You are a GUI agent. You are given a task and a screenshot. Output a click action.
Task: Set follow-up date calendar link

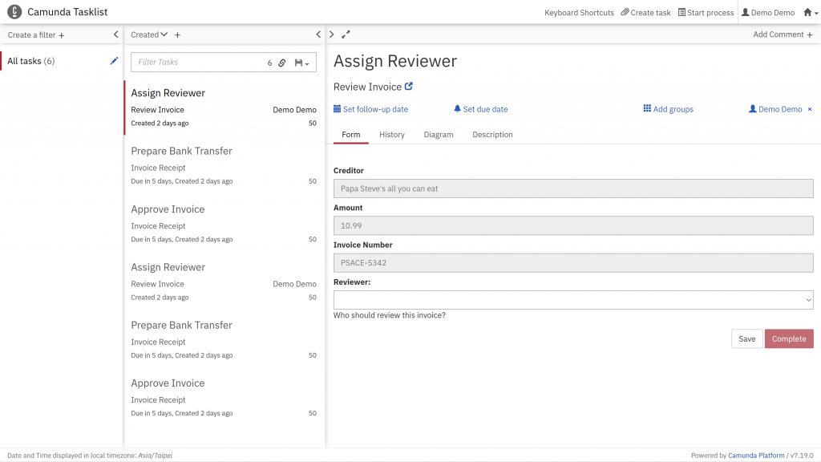[x=370, y=109]
